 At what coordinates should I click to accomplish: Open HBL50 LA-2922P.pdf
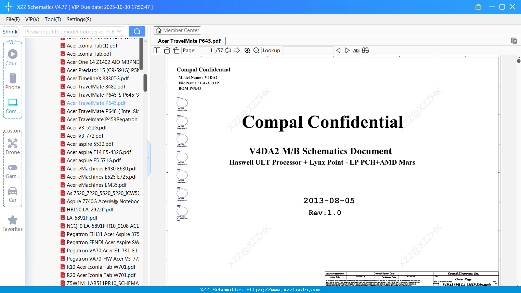tap(87, 210)
